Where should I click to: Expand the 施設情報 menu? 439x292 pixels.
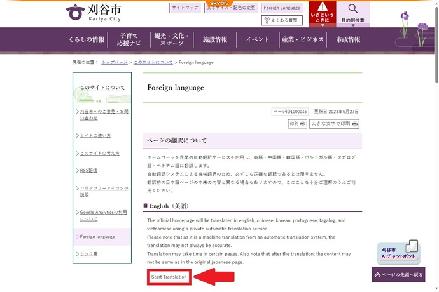(x=214, y=39)
